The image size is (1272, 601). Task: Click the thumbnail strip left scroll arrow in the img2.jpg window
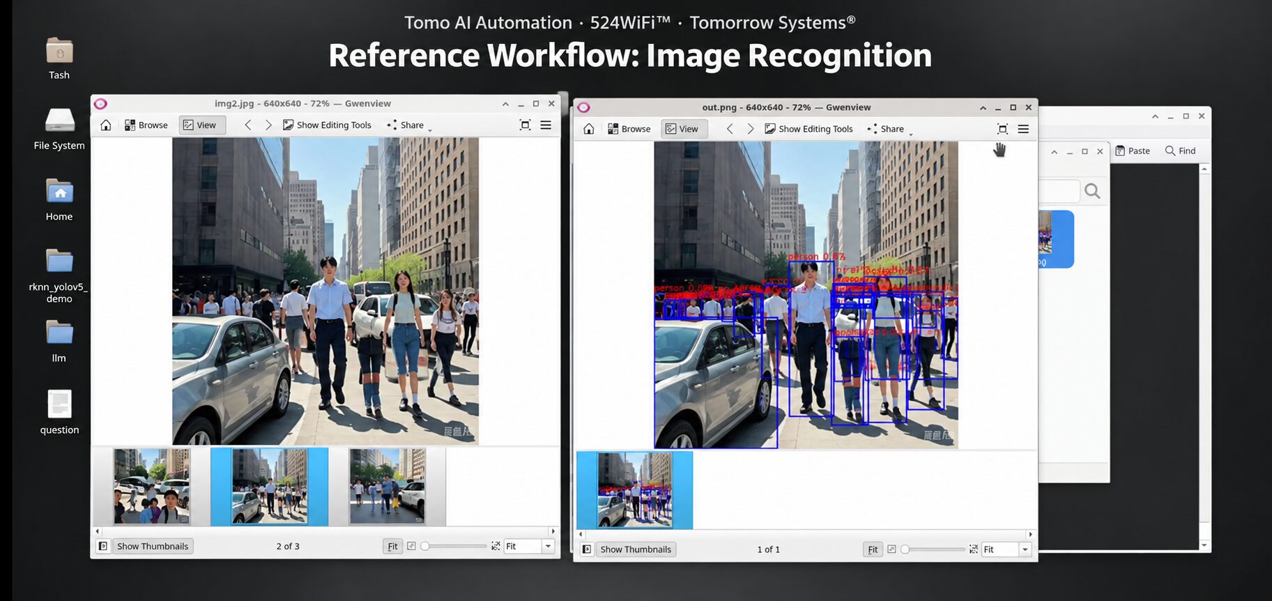(97, 531)
